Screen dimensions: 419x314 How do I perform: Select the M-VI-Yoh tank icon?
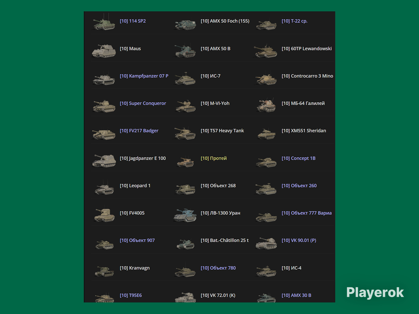tap(185, 106)
